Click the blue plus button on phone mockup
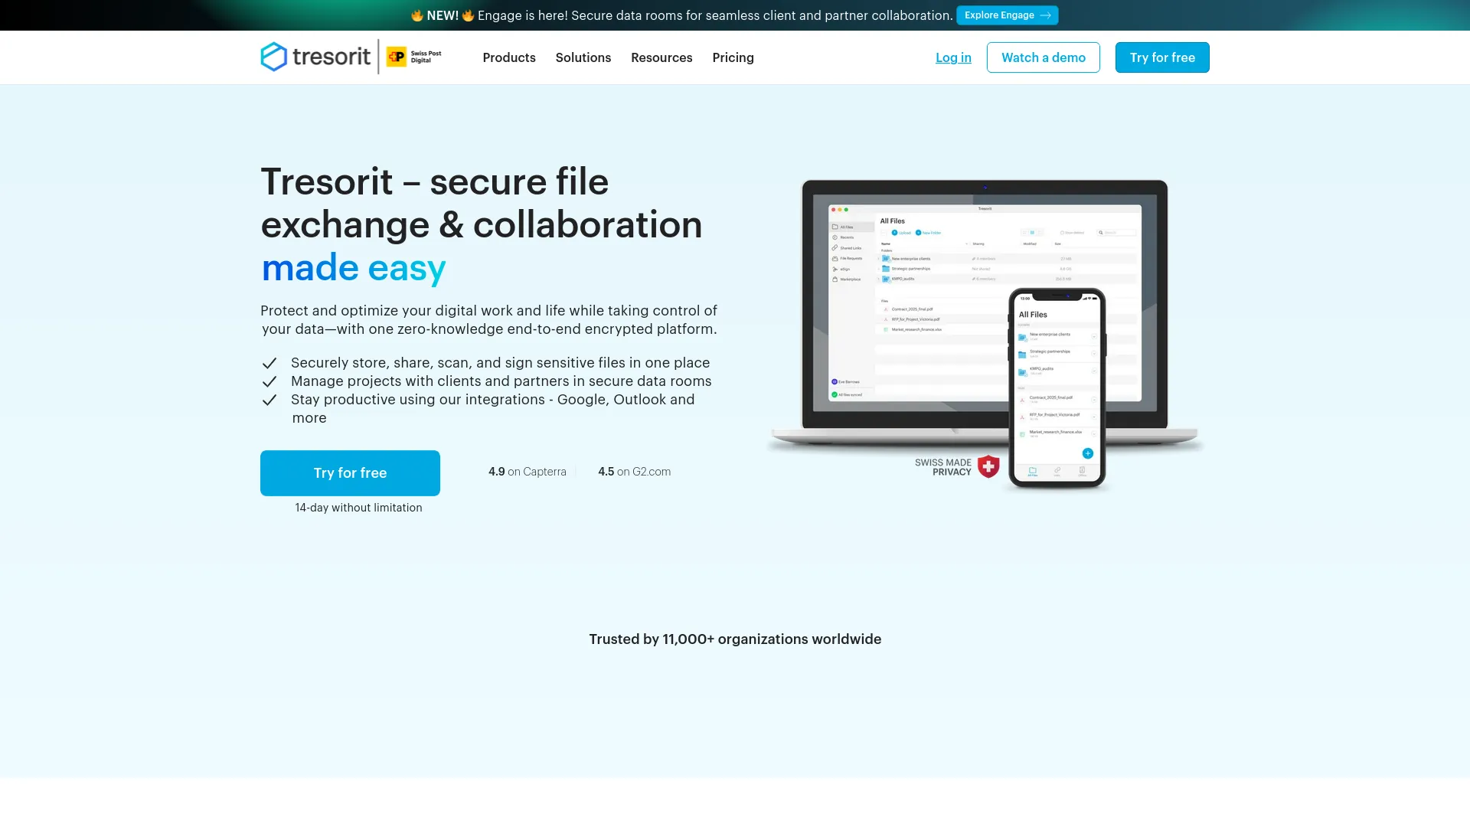 [1087, 453]
